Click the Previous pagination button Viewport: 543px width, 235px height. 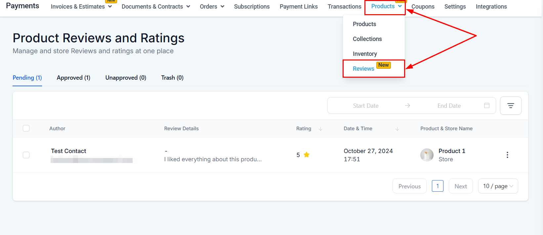tap(409, 186)
